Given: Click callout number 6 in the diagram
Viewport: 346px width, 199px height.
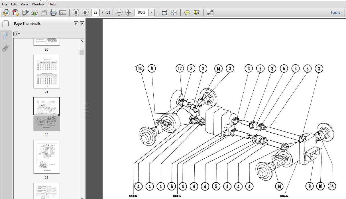Looking at the screenshot, I should (x=172, y=186).
